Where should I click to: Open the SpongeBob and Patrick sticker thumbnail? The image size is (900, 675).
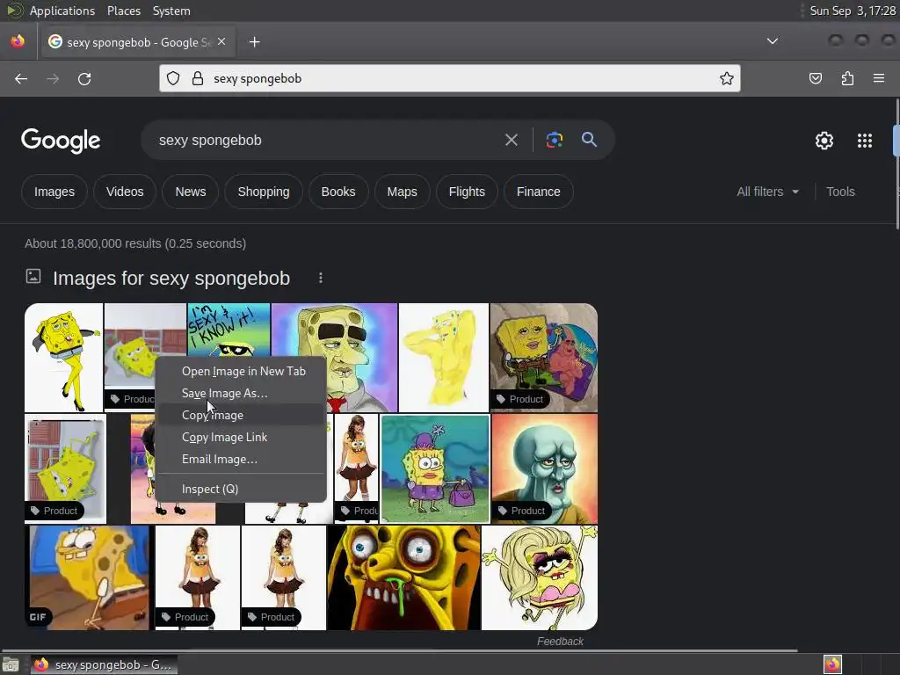(x=544, y=358)
